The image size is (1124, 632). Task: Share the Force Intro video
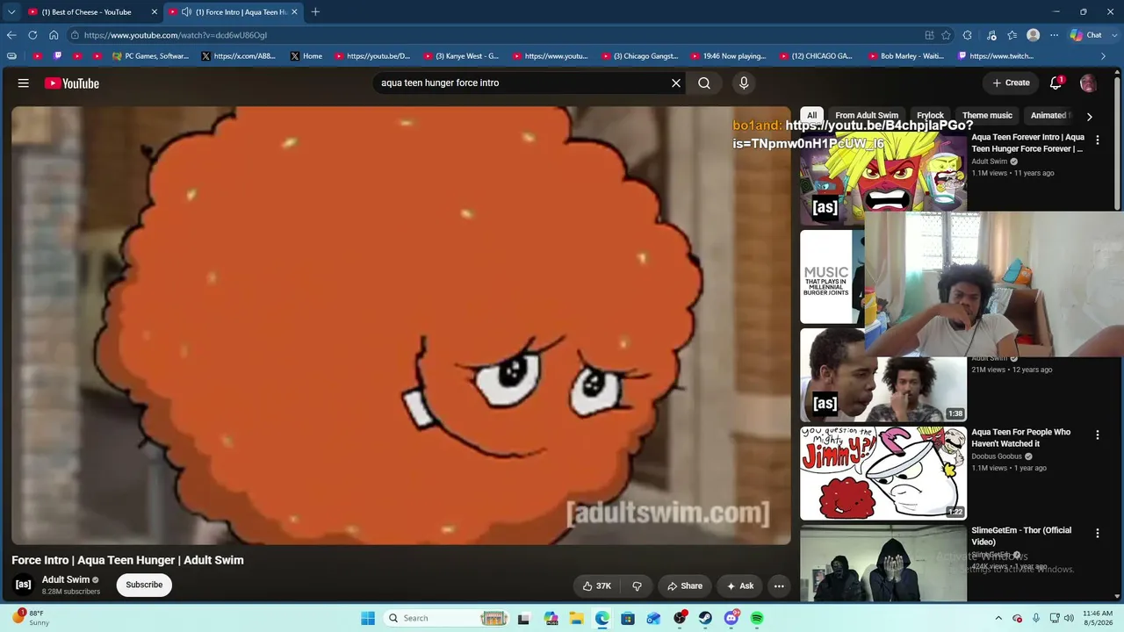684,585
